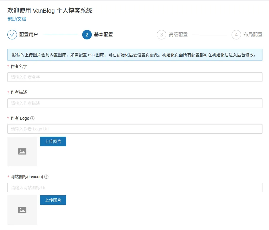The image size is (269, 230).
Task: Click the 配置用户 checkmark step icon
Action: pyautogui.click(x=12, y=35)
